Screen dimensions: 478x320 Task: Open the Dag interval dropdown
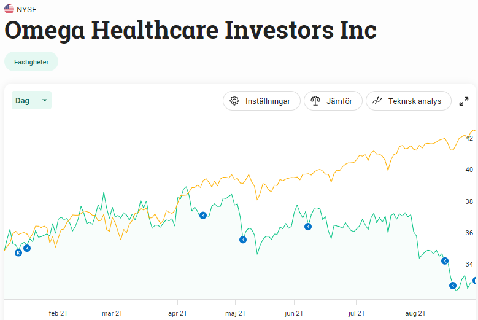31,100
